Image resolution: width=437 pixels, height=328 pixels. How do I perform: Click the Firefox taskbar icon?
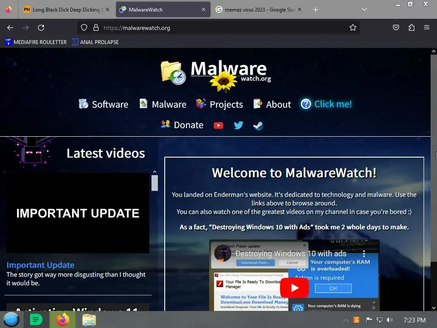point(63,319)
